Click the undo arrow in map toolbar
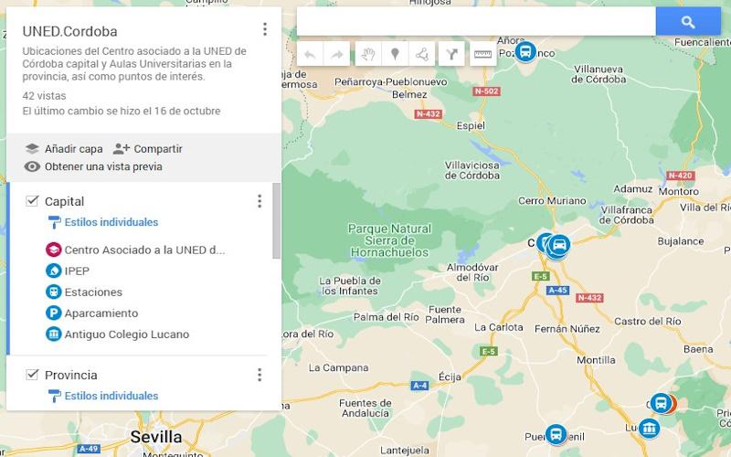The height and width of the screenshot is (457, 731). point(310,55)
